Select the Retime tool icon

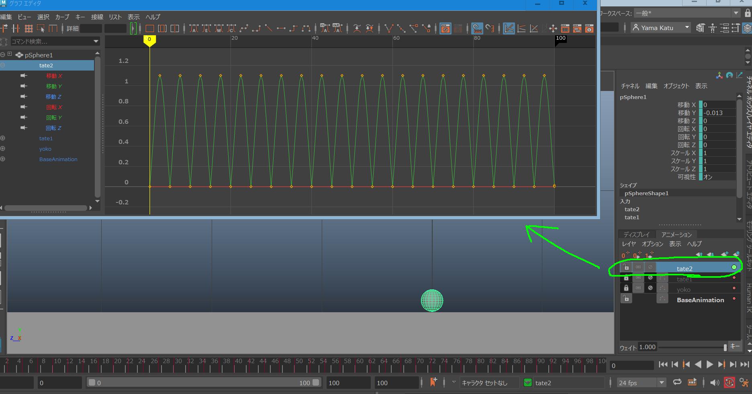pos(53,28)
